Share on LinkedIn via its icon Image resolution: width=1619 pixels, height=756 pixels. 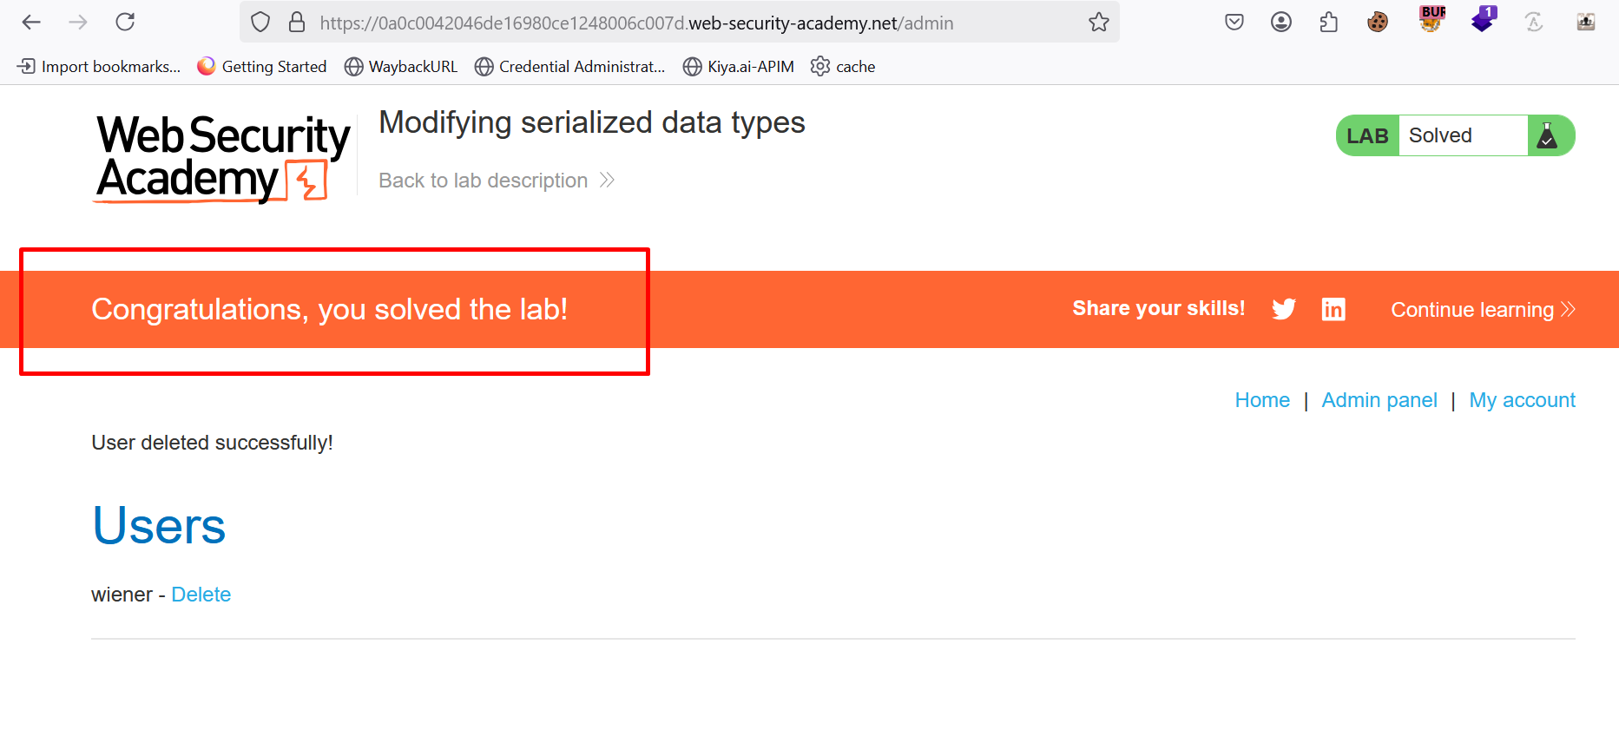click(x=1333, y=309)
